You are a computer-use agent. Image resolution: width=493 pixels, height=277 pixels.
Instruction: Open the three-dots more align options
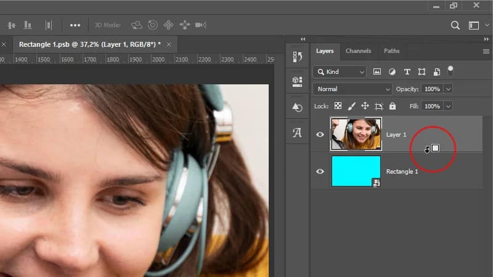[75, 25]
